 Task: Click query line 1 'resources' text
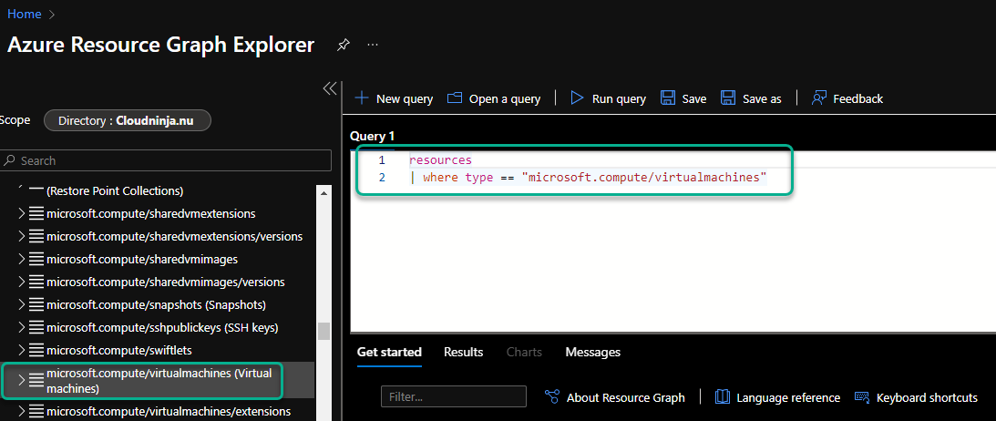point(440,160)
